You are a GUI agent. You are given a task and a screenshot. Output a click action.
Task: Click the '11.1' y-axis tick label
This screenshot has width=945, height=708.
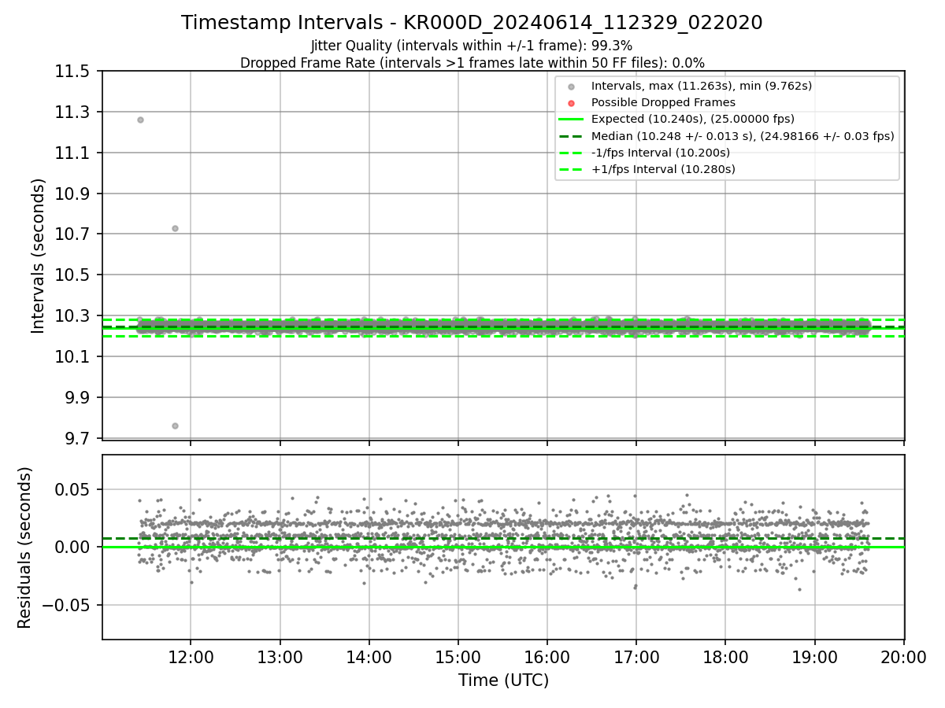74,153
